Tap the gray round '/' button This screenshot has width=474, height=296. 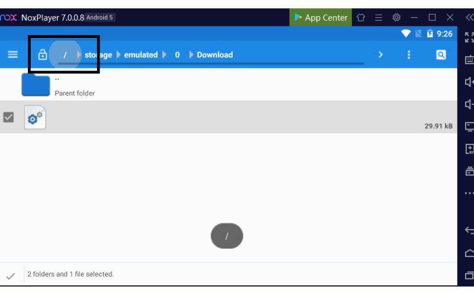(227, 236)
